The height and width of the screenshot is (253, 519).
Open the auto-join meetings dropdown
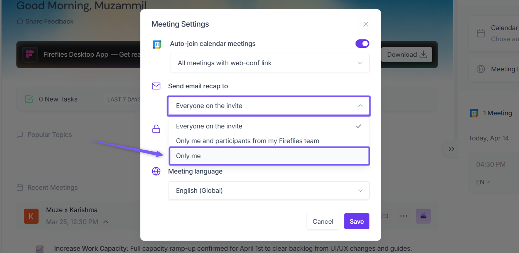click(270, 63)
